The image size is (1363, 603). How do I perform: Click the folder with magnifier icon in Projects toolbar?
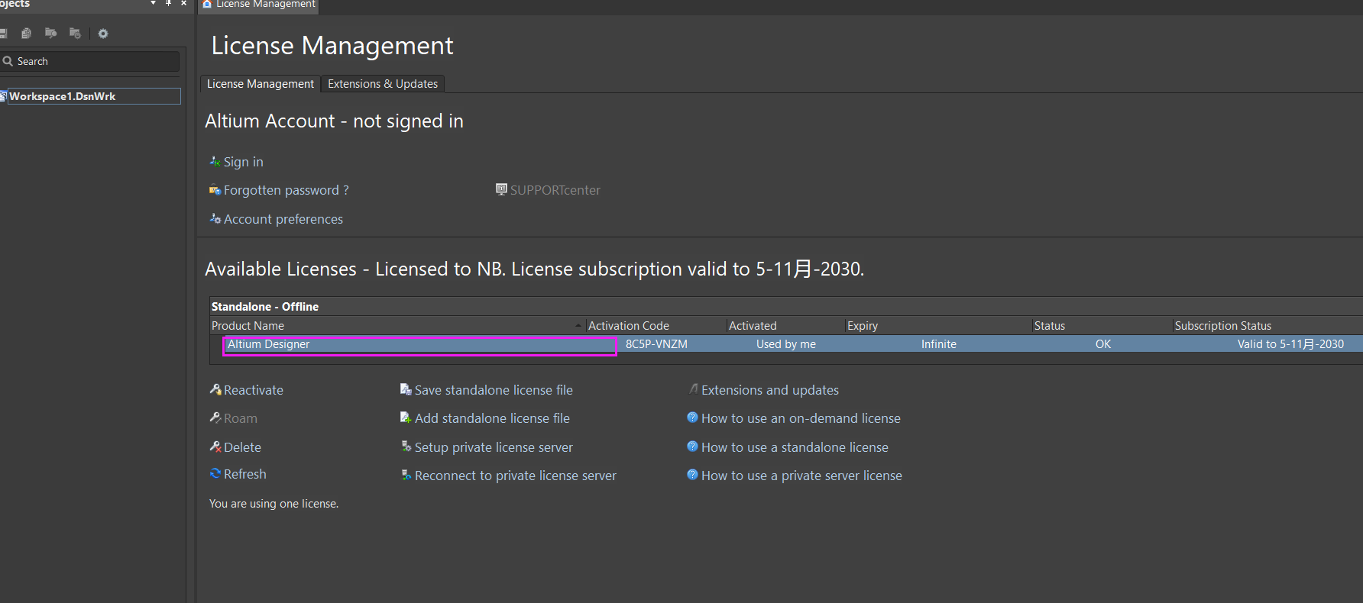(51, 34)
